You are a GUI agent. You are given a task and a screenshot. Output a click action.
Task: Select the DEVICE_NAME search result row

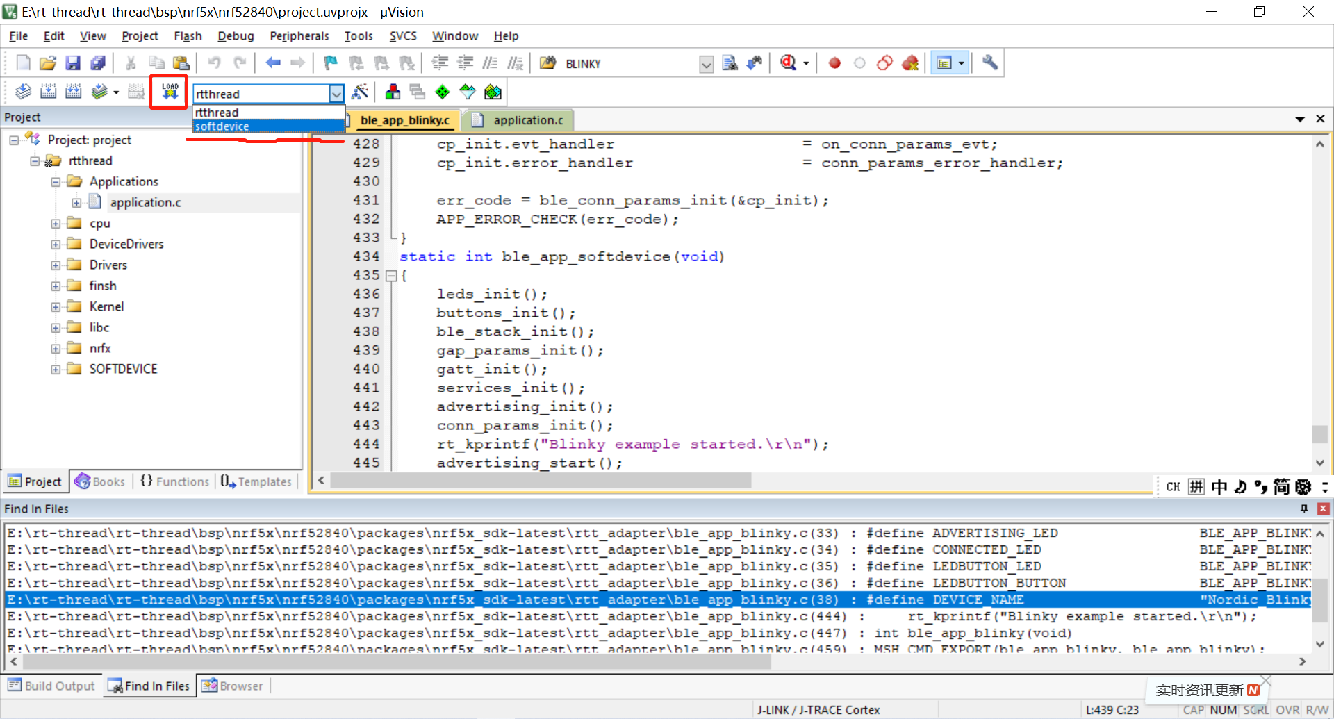[658, 600]
